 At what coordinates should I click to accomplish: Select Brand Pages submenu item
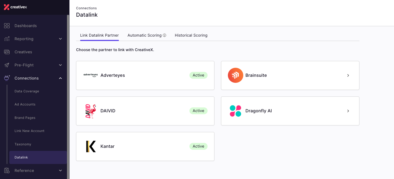point(25,118)
